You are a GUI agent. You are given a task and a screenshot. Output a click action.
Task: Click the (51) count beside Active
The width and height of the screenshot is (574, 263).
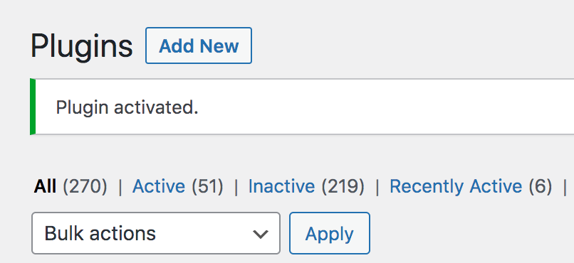point(207,186)
